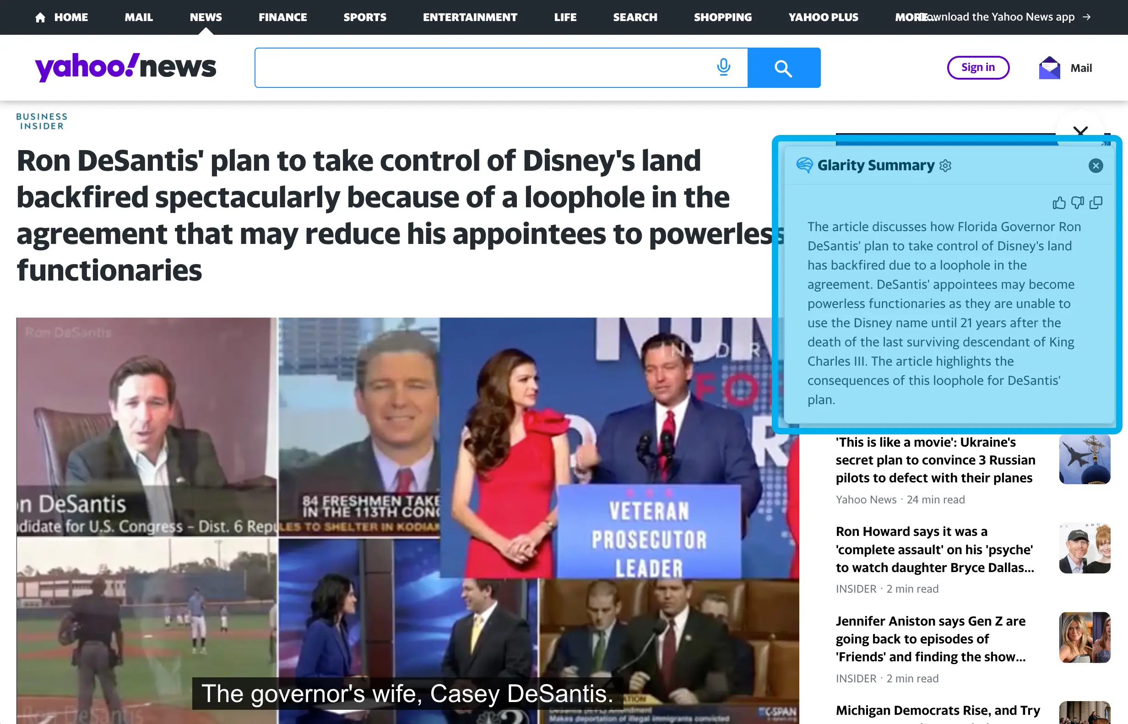The height and width of the screenshot is (724, 1128).
Task: Click the Jennifer Aniston article thumbnail
Action: [x=1084, y=637]
